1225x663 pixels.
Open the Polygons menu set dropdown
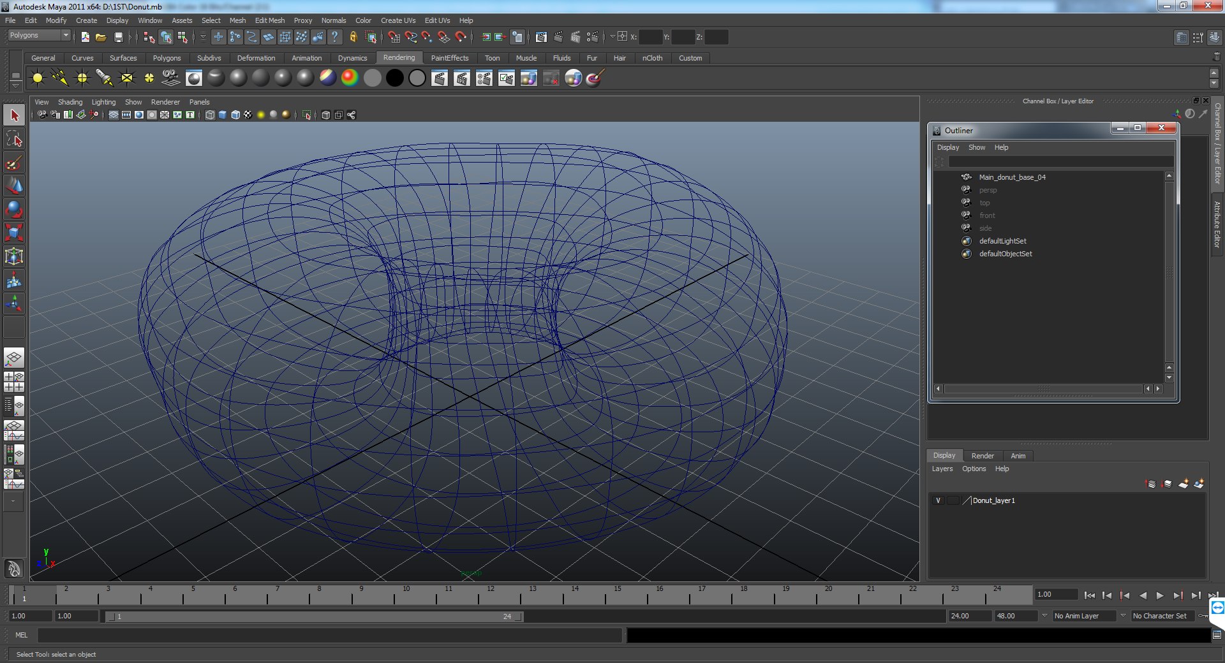pos(39,36)
